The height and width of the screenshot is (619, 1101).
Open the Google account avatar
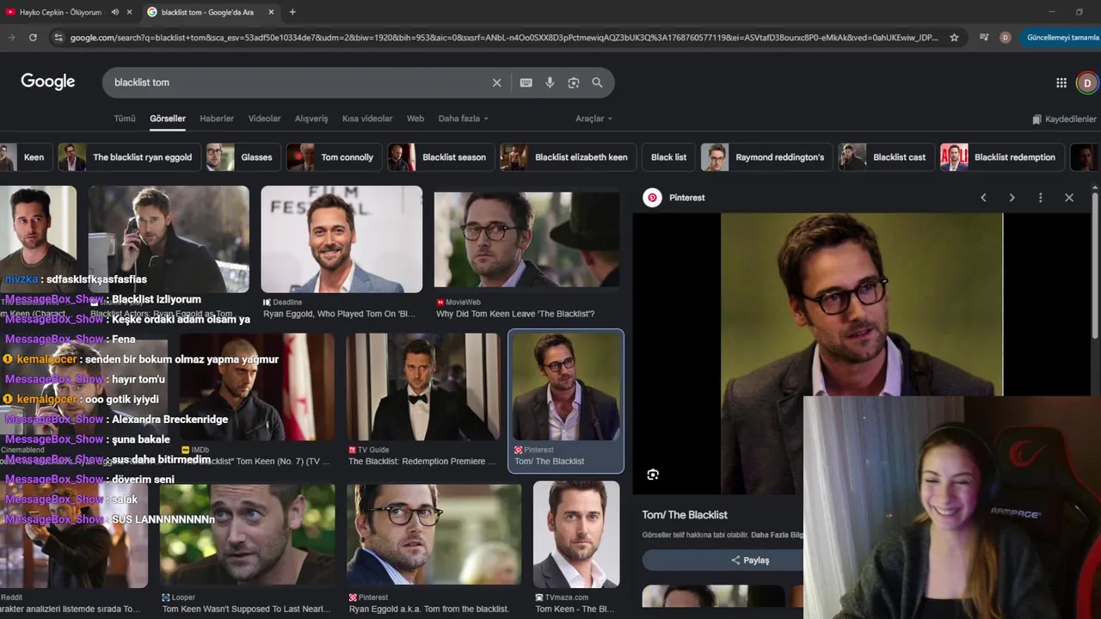click(1087, 83)
